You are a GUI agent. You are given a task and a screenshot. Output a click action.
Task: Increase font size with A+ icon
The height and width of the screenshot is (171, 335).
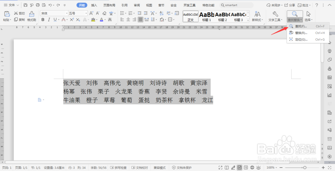pyautogui.click(x=91, y=13)
